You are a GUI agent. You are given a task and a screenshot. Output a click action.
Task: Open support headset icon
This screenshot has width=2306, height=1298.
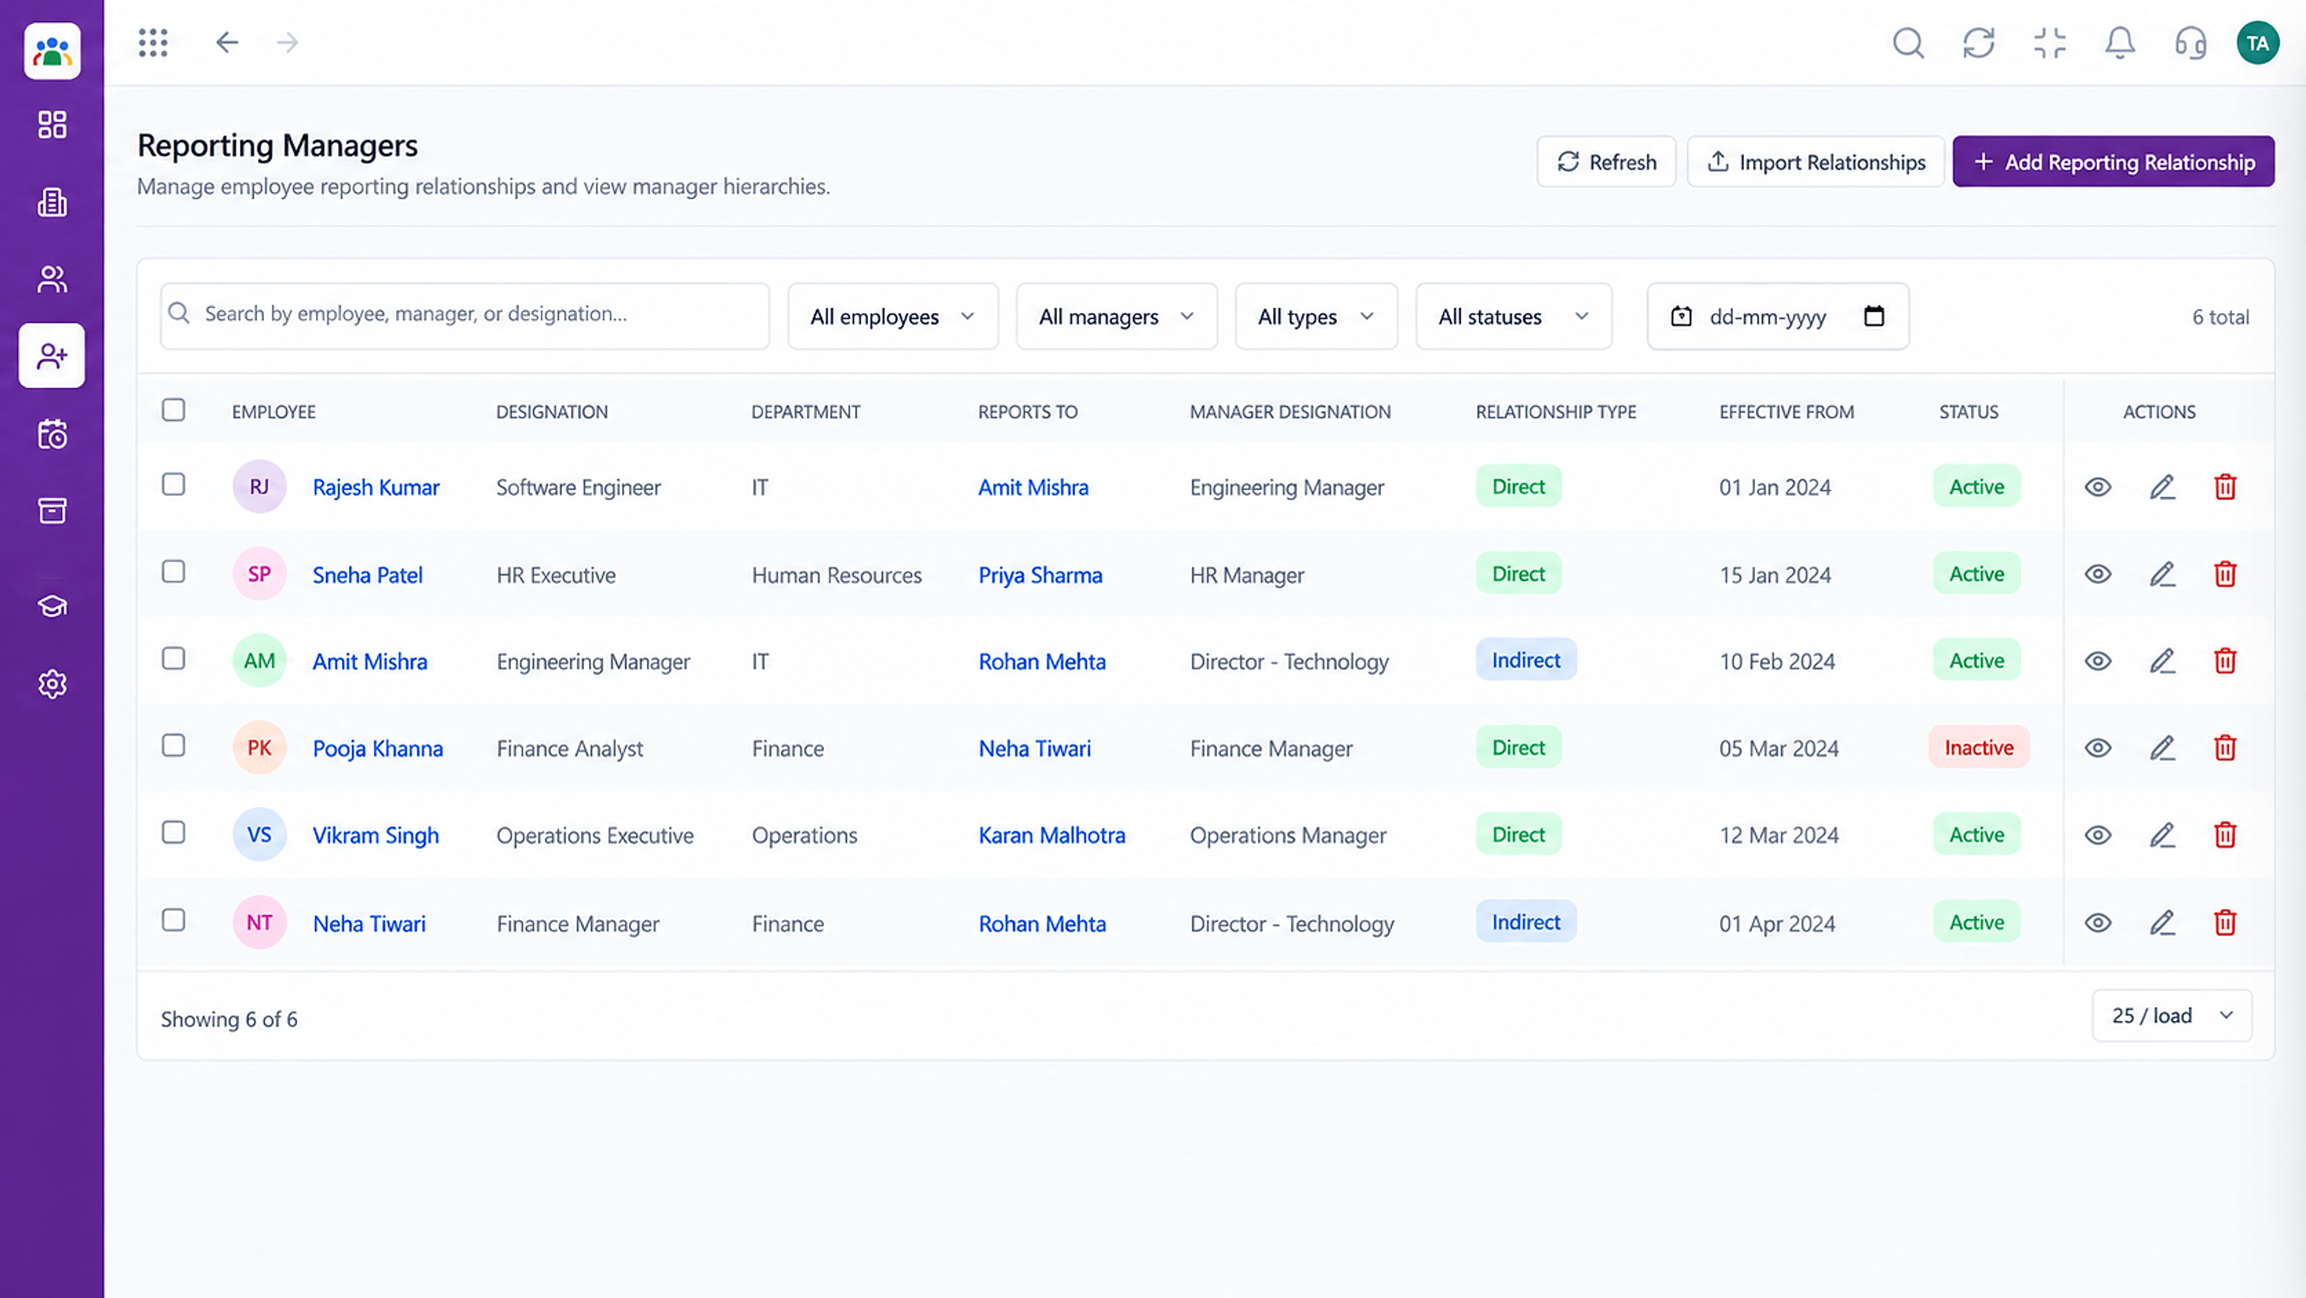pos(2191,42)
